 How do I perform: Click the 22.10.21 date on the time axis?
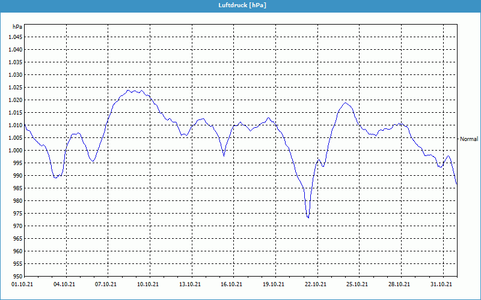pyautogui.click(x=315, y=284)
